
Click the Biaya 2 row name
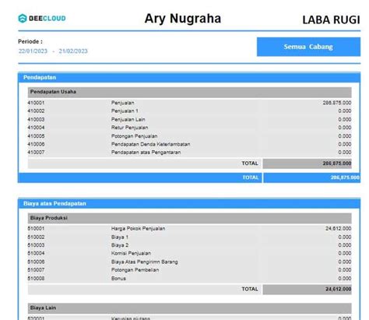click(x=120, y=245)
